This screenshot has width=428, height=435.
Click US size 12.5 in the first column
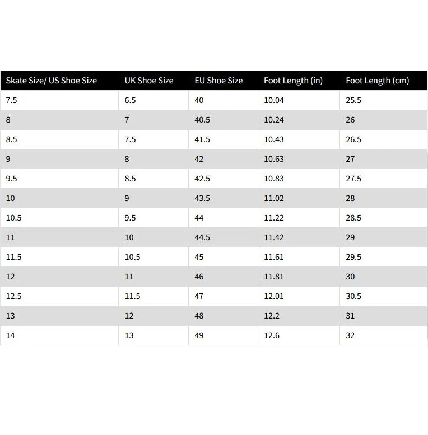(14, 296)
